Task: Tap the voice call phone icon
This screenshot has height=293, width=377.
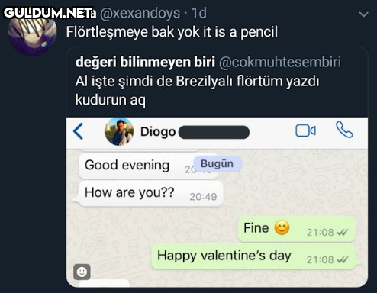Action: click(x=344, y=130)
